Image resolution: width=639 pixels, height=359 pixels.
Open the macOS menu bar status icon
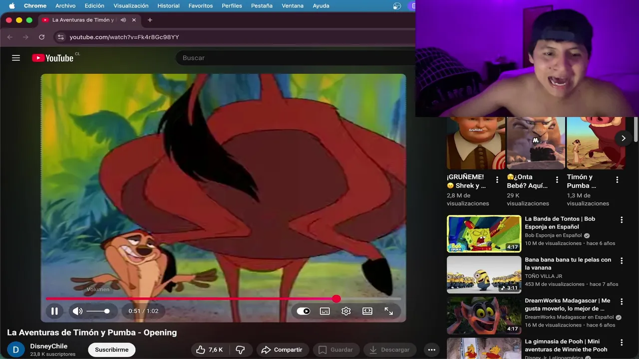[x=397, y=6]
